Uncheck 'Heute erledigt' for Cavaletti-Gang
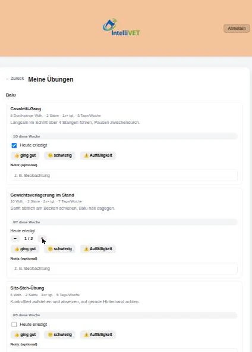This screenshot has width=252, height=352. (x=14, y=145)
